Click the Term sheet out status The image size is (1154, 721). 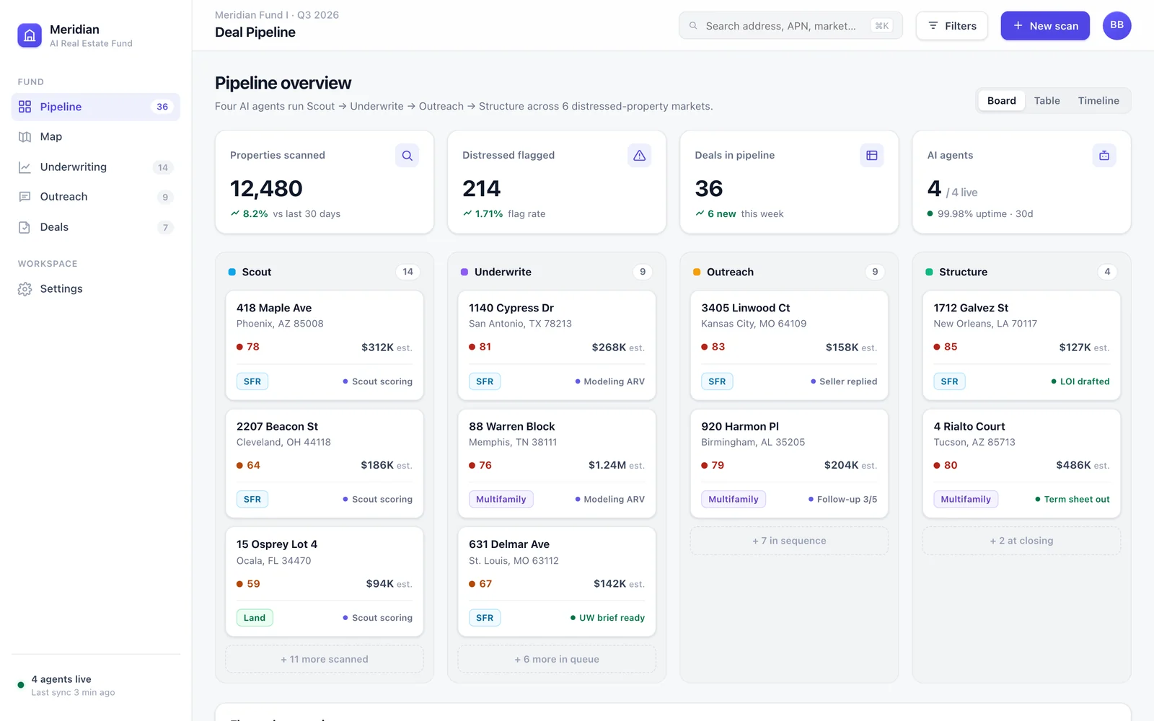(x=1072, y=500)
